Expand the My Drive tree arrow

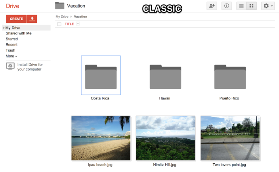pos(4,28)
